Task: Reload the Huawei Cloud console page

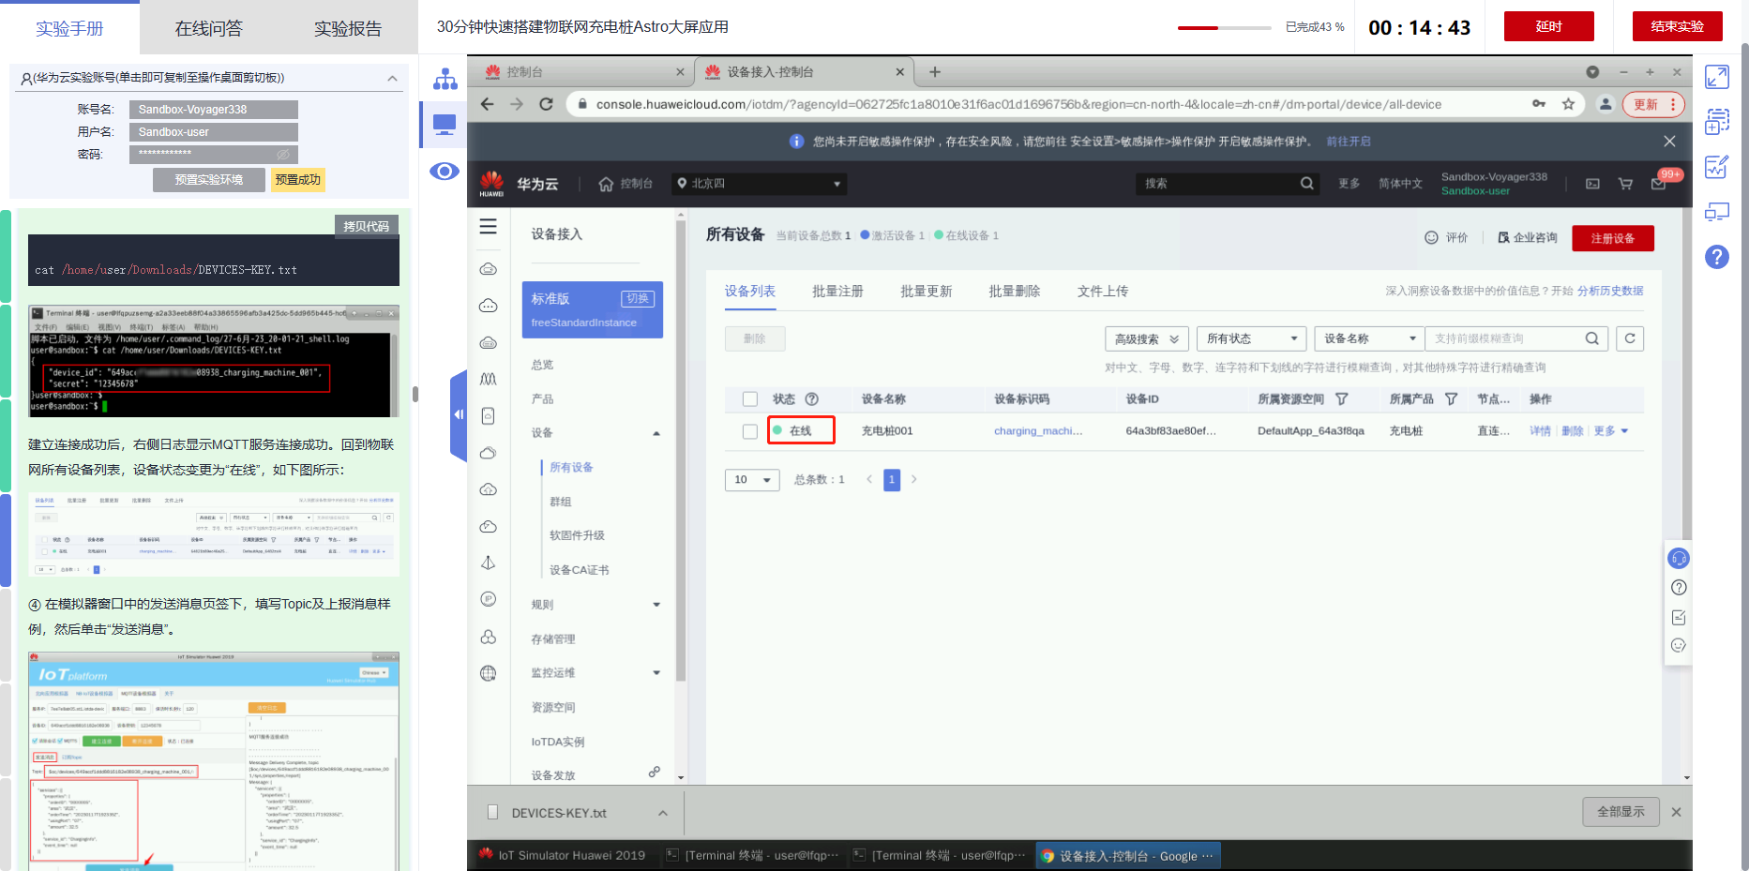Action: [546, 104]
